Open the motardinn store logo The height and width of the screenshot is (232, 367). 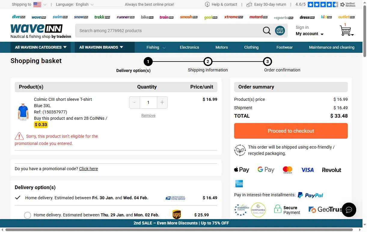(x=258, y=17)
